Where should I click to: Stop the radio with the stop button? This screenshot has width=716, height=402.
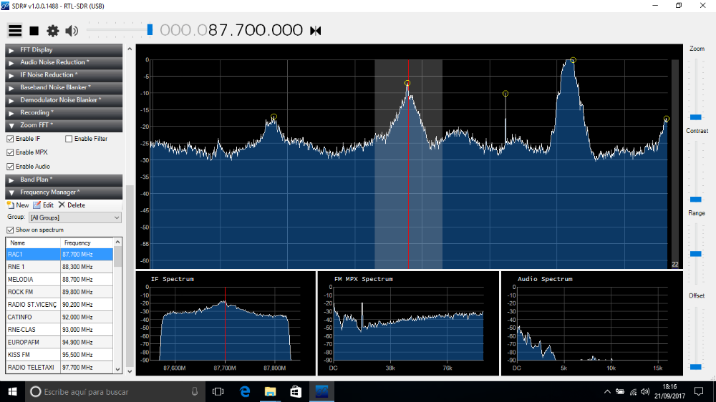coord(34,31)
